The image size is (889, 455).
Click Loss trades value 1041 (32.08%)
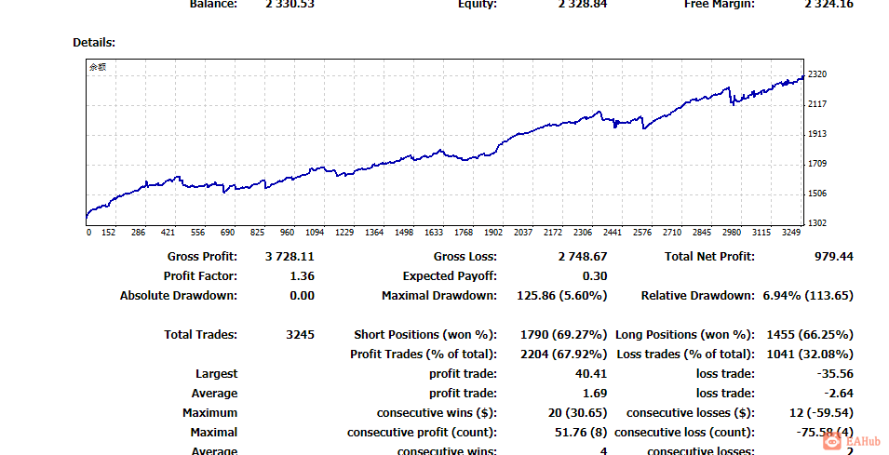point(810,355)
